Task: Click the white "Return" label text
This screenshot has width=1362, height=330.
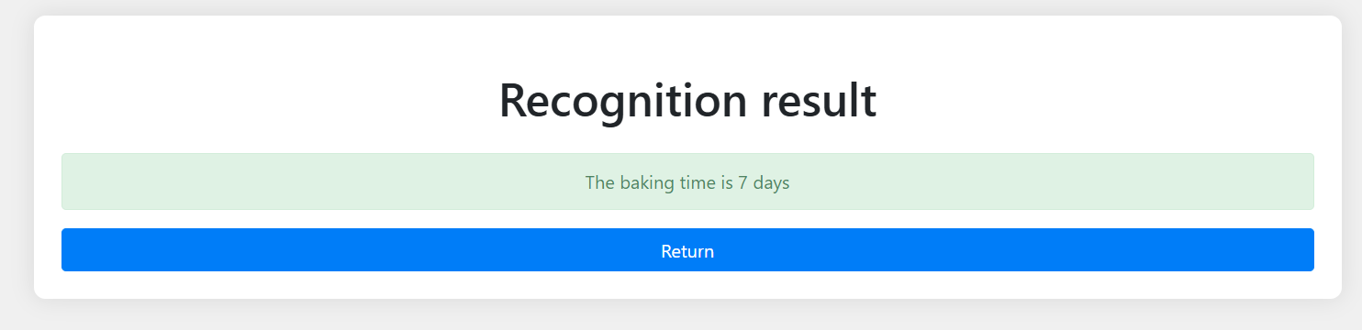Action: [687, 251]
